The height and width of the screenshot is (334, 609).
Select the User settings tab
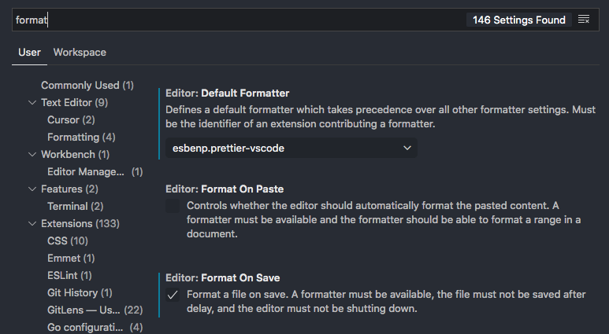coord(29,53)
